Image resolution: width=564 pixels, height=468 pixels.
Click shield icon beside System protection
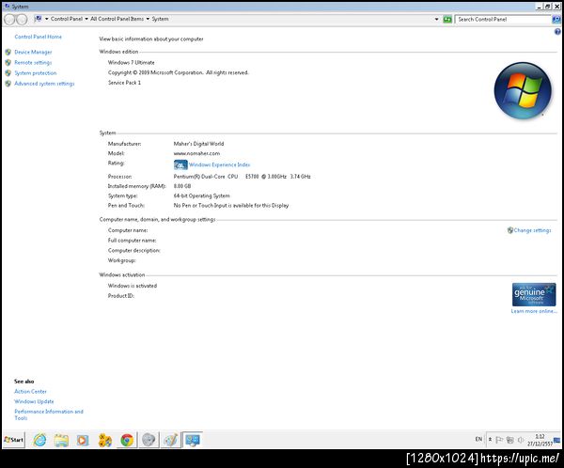pyautogui.click(x=8, y=73)
